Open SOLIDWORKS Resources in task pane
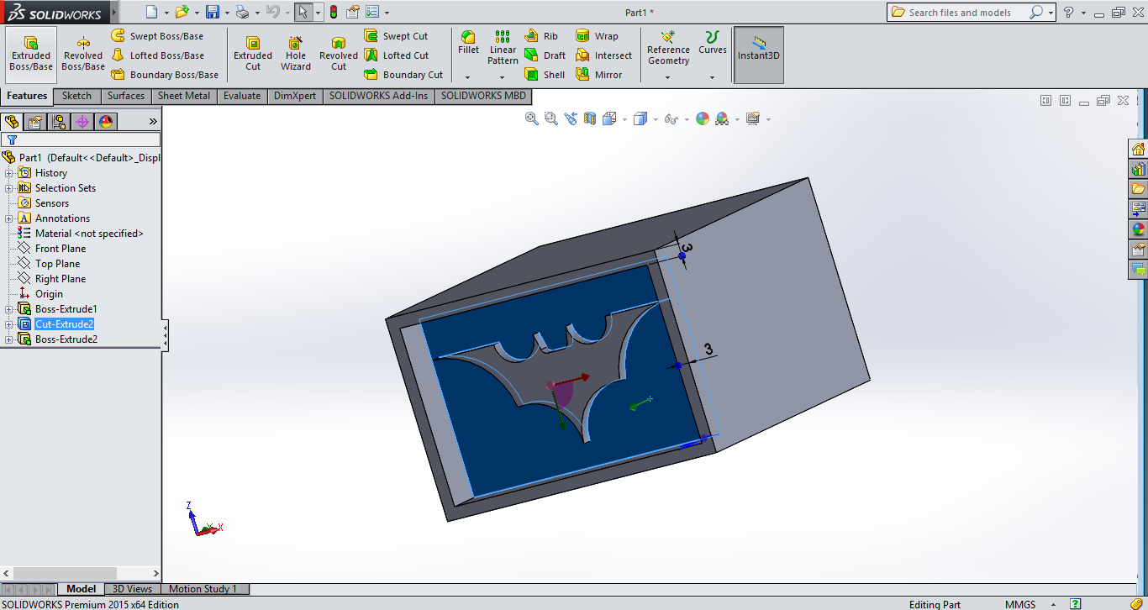This screenshot has height=610, width=1148. pyautogui.click(x=1138, y=149)
